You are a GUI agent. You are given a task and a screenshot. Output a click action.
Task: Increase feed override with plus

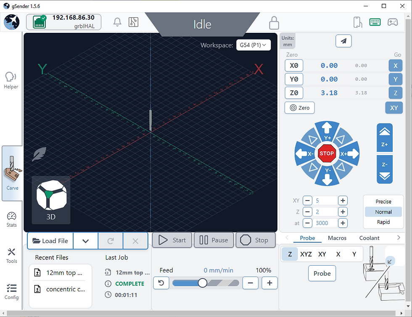[269, 283]
